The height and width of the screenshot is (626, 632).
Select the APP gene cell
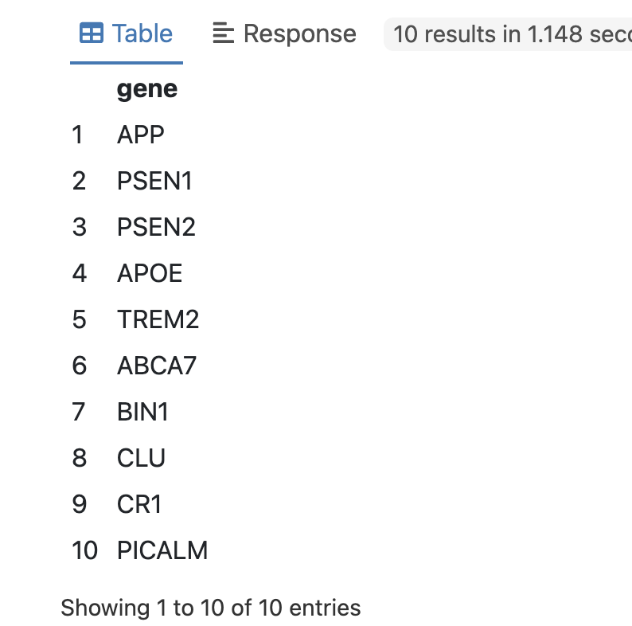[141, 135]
